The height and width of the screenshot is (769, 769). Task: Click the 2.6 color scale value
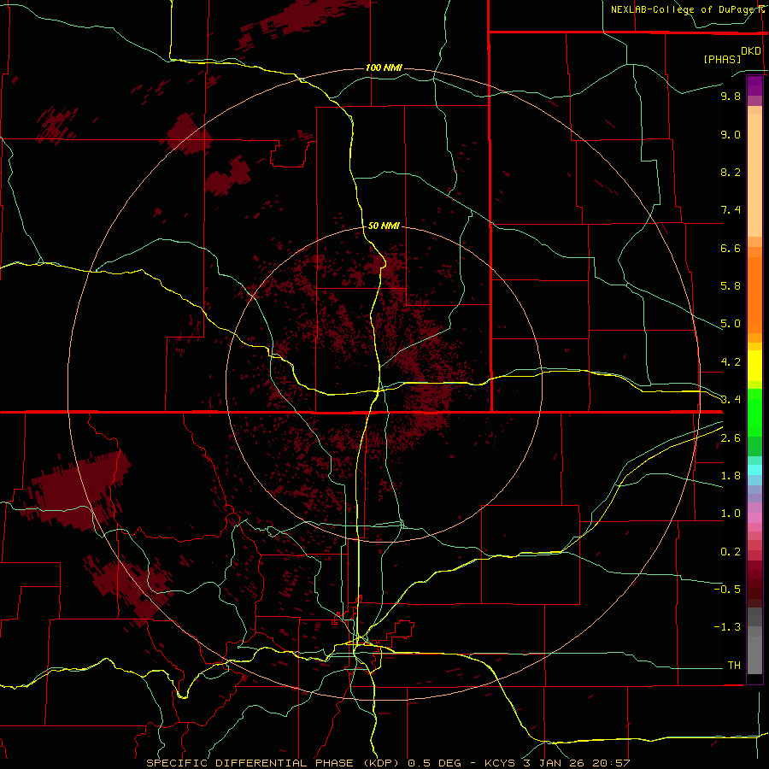point(731,438)
